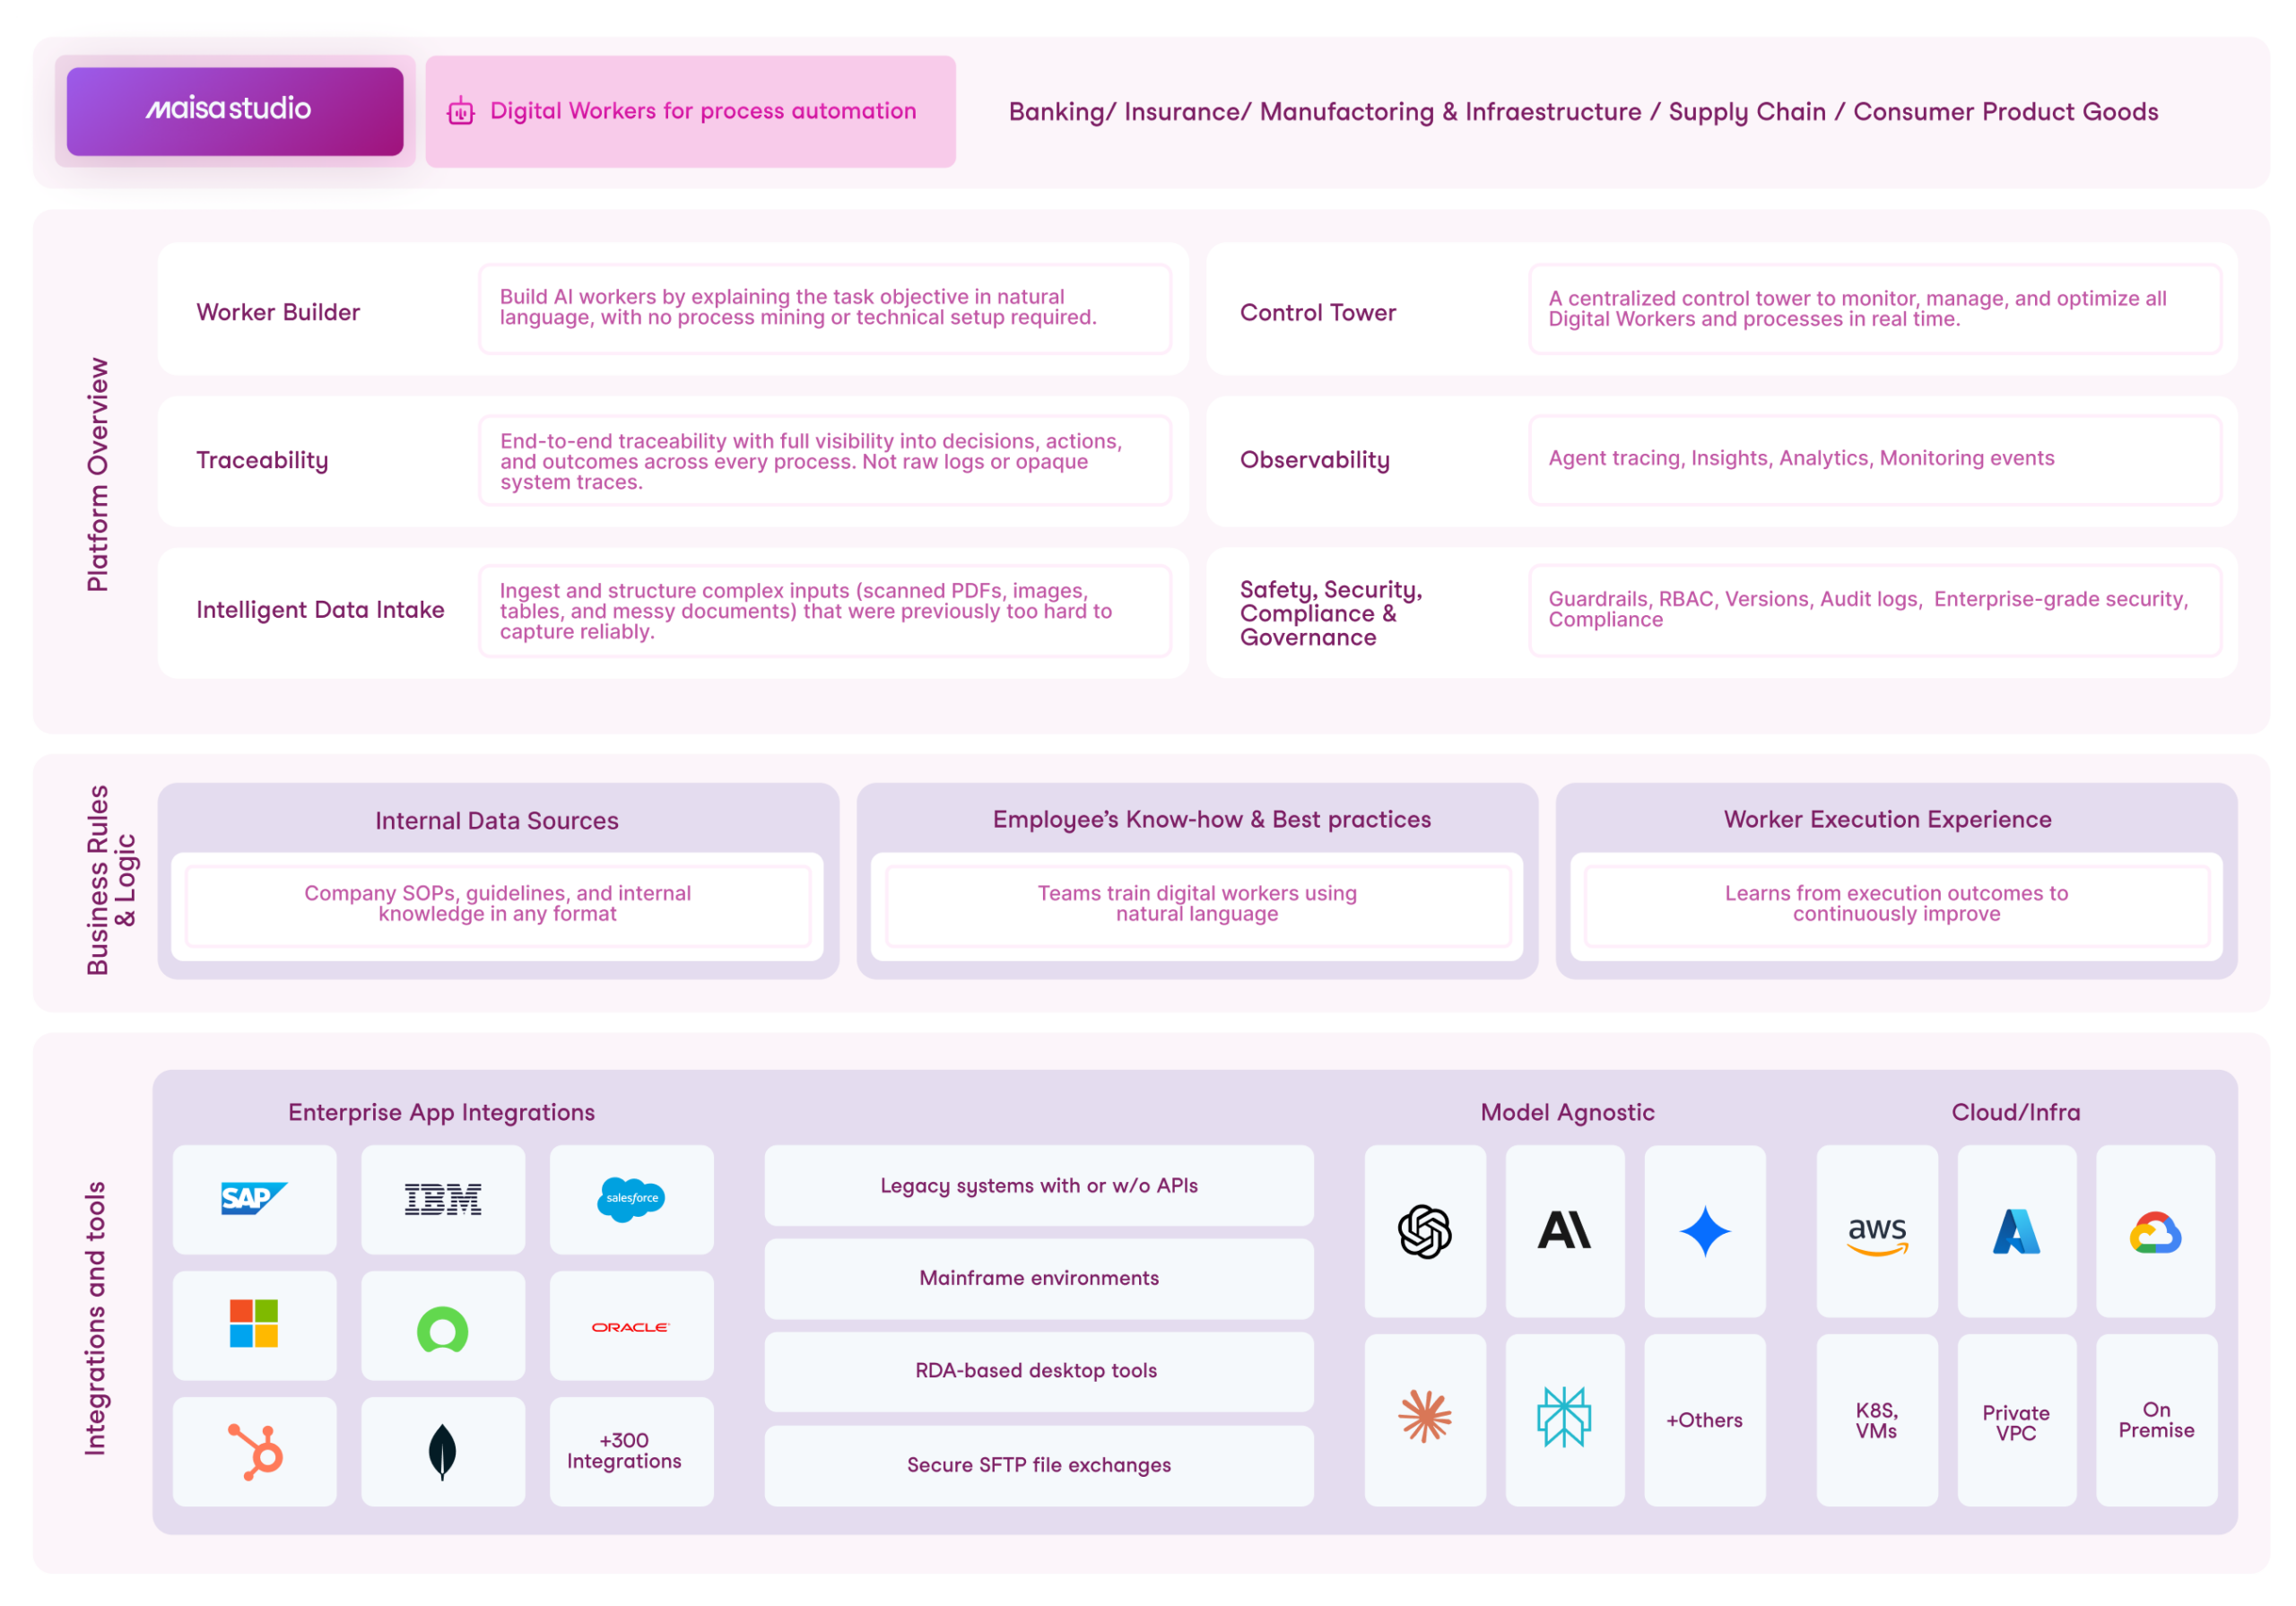Click the Microsoft four-color logo
The width and height of the screenshot is (2296, 1606).
pos(254,1324)
